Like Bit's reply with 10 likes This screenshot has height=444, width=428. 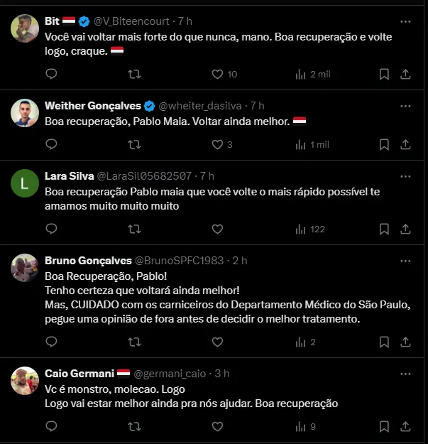click(218, 74)
